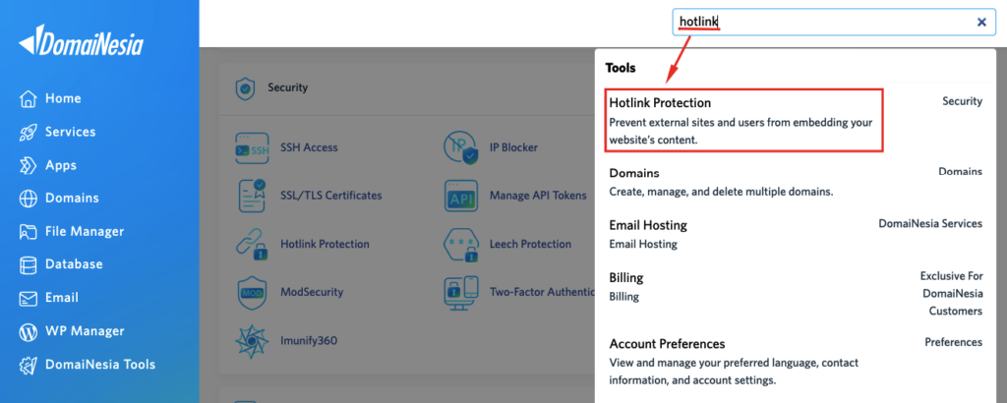This screenshot has height=403, width=1007.
Task: Clear the search with the X button
Action: pyautogui.click(x=981, y=22)
